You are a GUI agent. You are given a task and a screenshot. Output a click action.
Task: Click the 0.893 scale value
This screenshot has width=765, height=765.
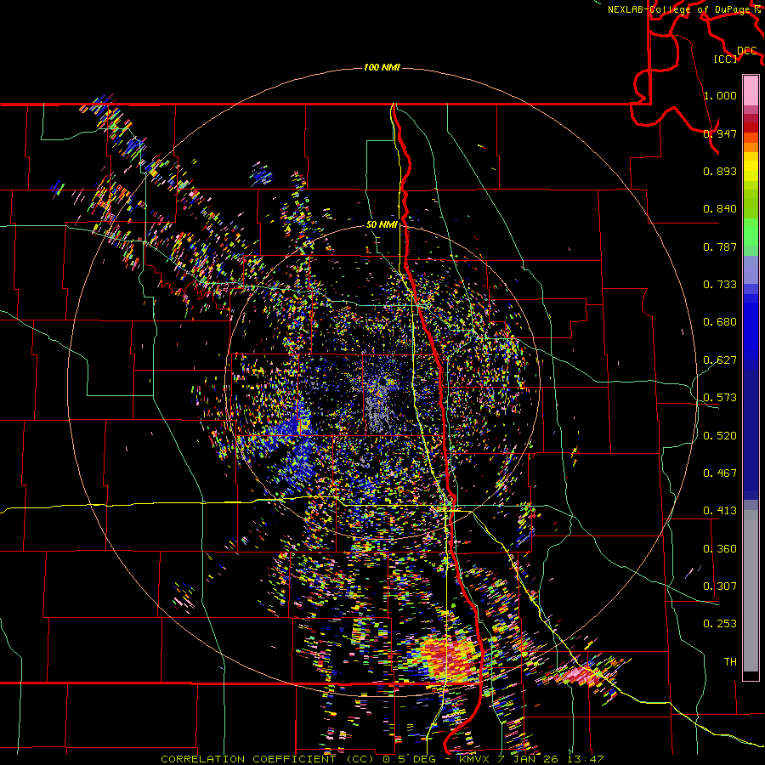tap(720, 171)
